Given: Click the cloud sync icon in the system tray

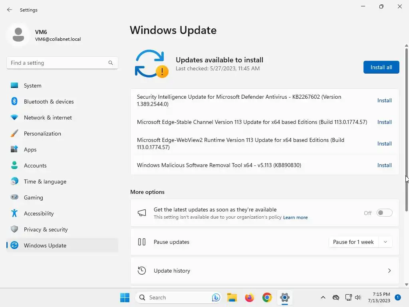Looking at the screenshot, I should click(336, 297).
